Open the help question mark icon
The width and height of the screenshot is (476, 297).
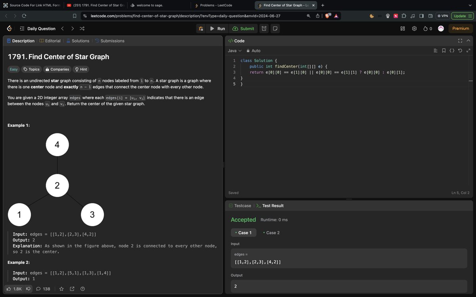[83, 289]
